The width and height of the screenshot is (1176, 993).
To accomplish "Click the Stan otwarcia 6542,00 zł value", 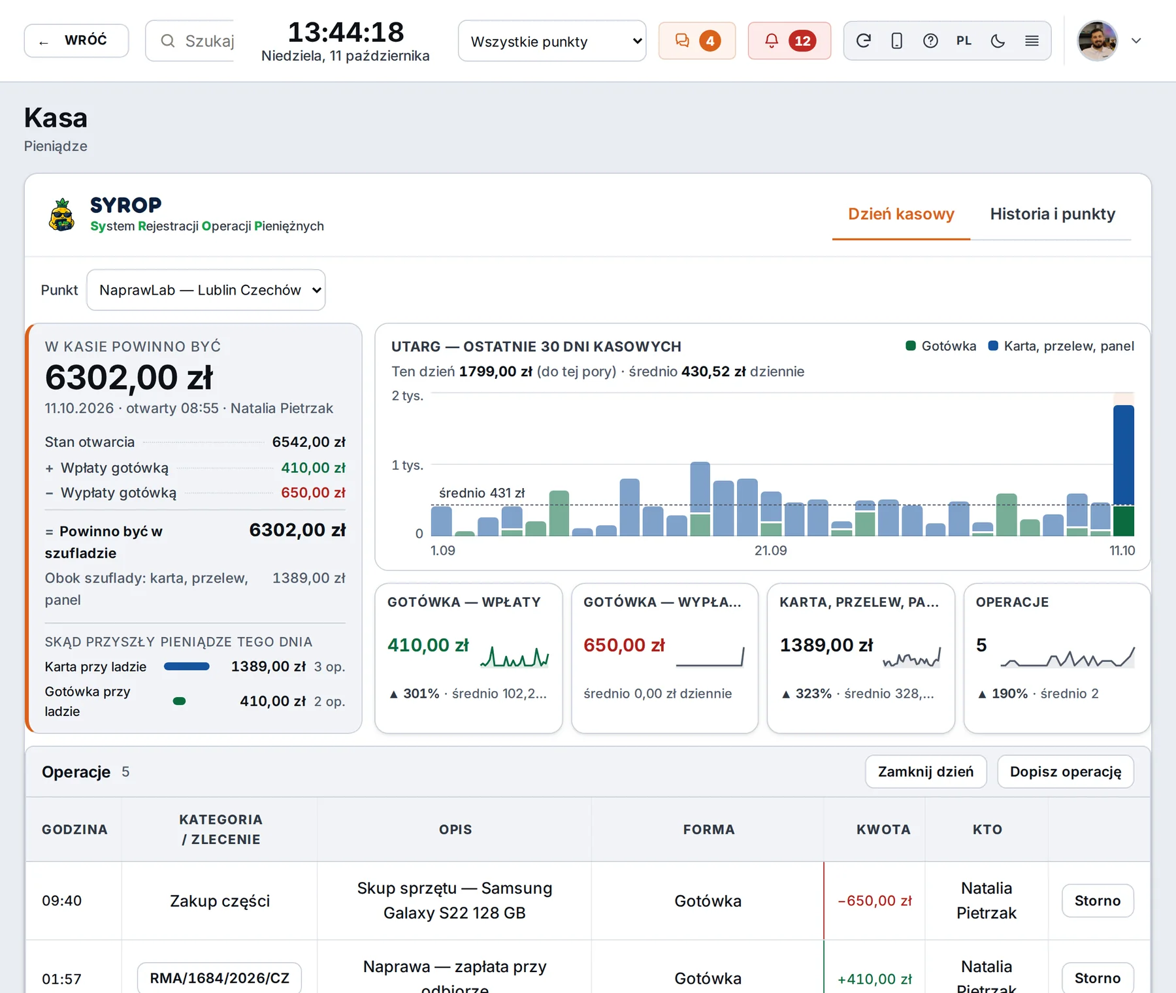I will point(308,442).
